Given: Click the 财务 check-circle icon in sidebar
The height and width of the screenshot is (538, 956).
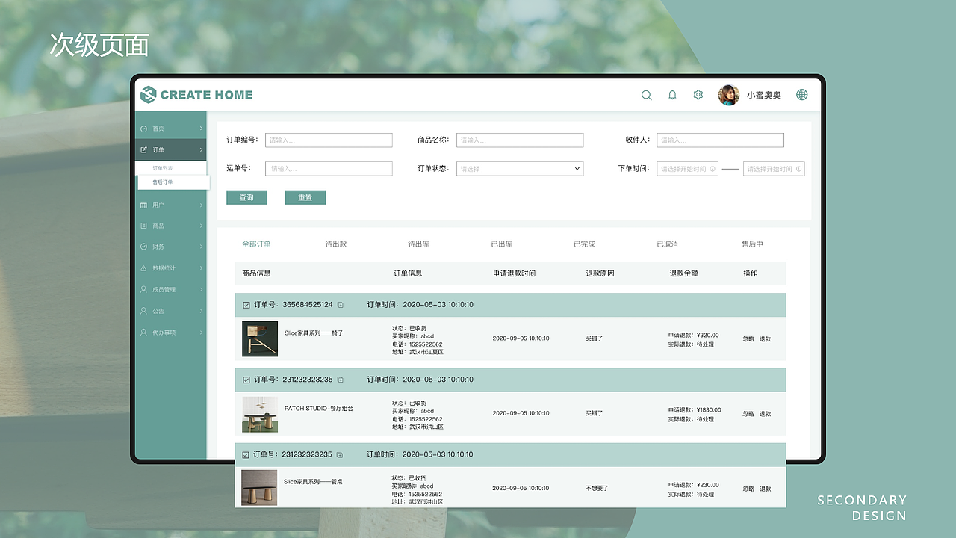Looking at the screenshot, I should (144, 247).
